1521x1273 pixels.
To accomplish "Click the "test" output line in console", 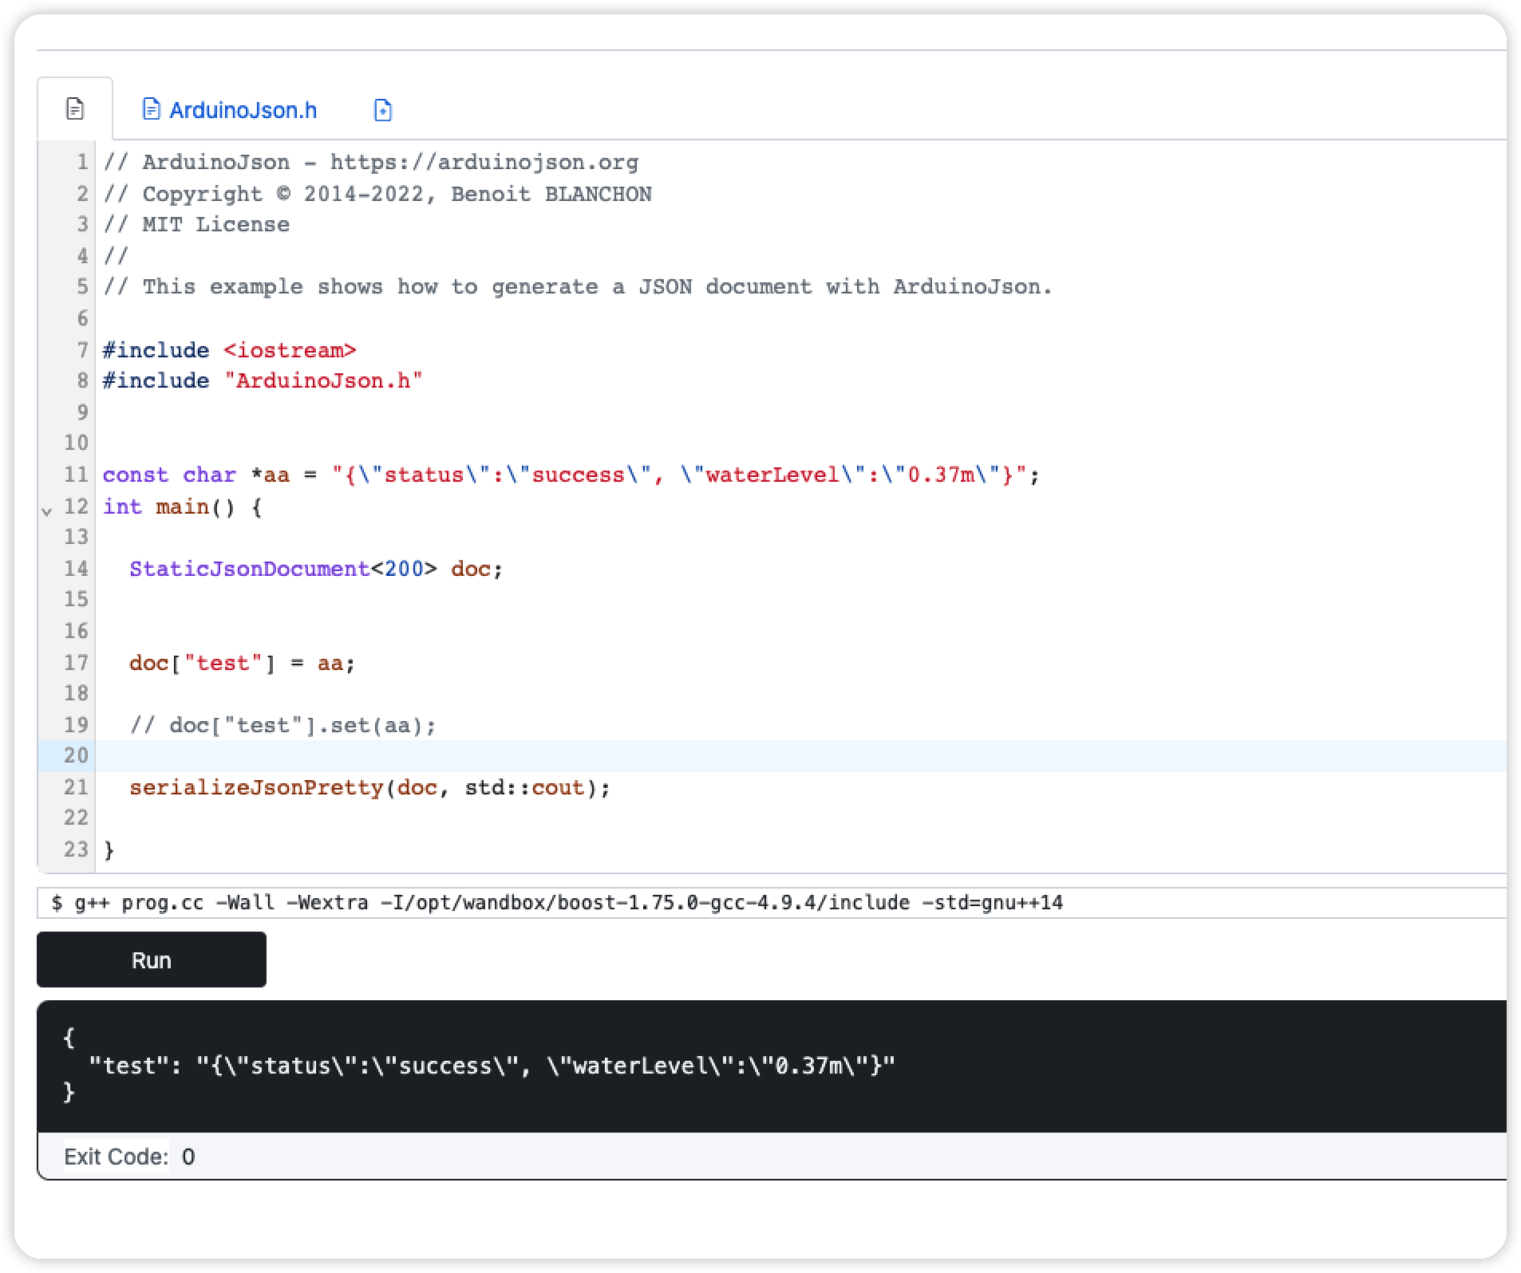I will 492,1066.
